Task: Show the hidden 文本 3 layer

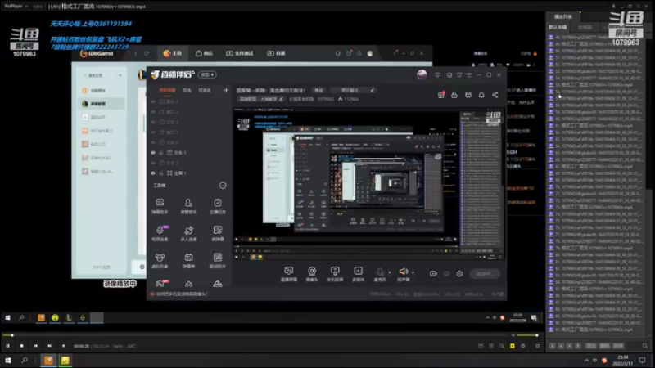Action: coord(153,122)
